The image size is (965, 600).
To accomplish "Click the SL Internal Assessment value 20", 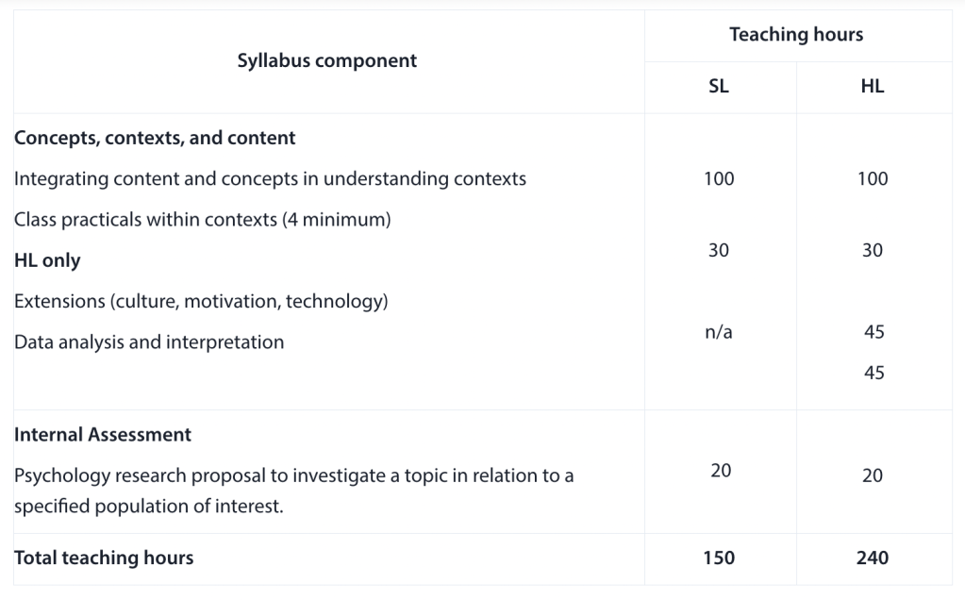I will (721, 471).
